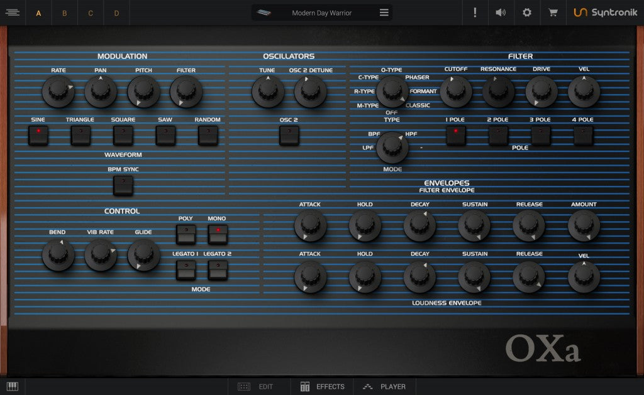Enable the SINE waveform button
644x395 pixels.
[38, 134]
